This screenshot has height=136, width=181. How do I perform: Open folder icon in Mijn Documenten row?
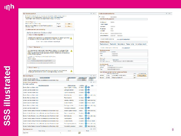(x=79, y=133)
